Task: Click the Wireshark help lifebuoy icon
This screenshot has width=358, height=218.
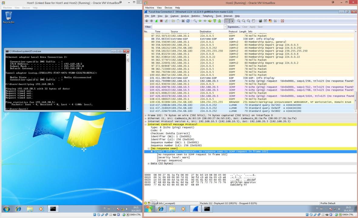Action: 283,21
